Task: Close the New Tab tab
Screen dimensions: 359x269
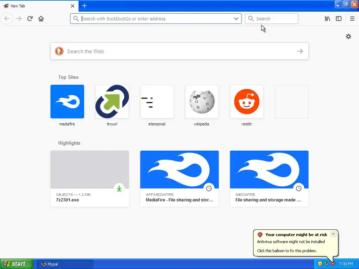Action: click(73, 6)
